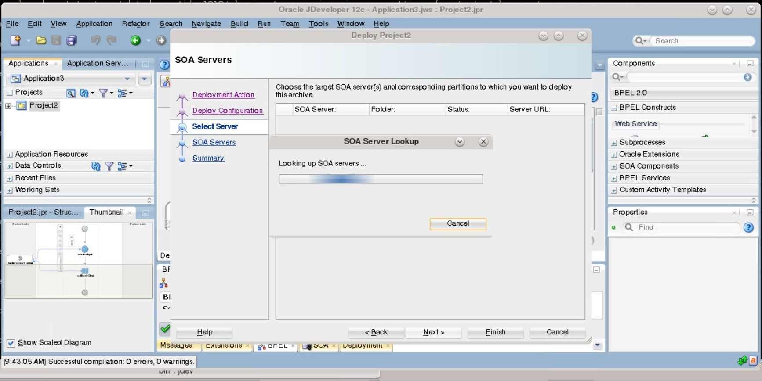The image size is (762, 381).
Task: Expand the Project2 tree node
Action: pyautogui.click(x=8, y=106)
